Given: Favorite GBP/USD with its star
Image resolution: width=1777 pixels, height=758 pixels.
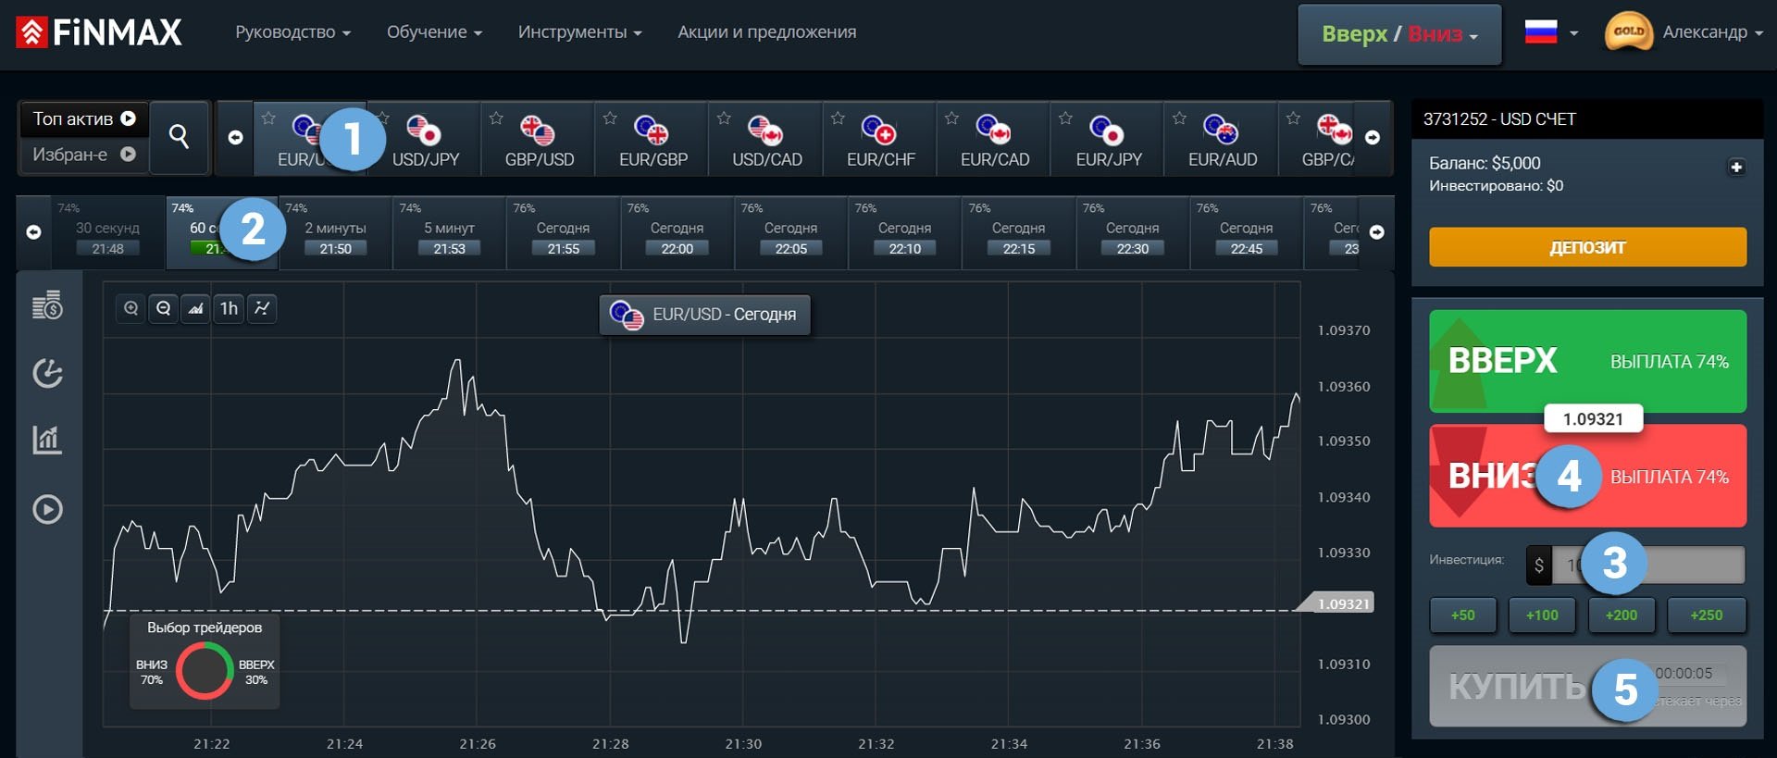Looking at the screenshot, I should pyautogui.click(x=496, y=118).
